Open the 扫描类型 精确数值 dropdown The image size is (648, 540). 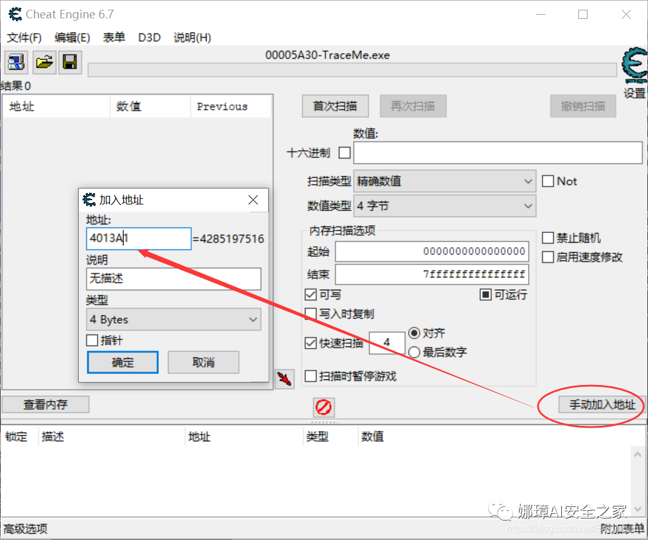[x=445, y=181]
